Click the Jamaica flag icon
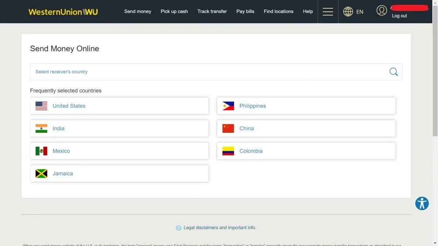438x246 pixels. tap(41, 173)
